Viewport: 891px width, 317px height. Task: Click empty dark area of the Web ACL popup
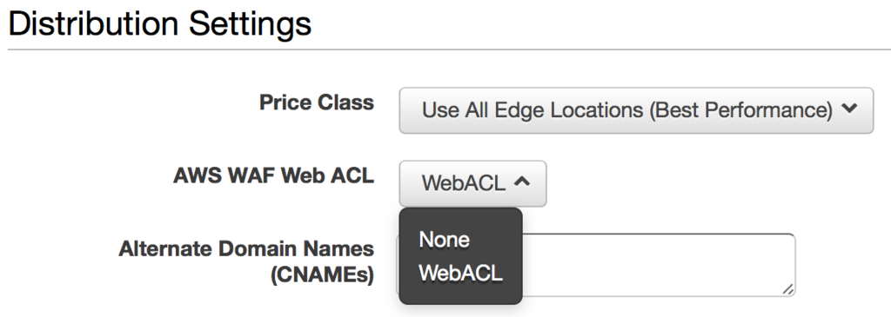click(460, 295)
